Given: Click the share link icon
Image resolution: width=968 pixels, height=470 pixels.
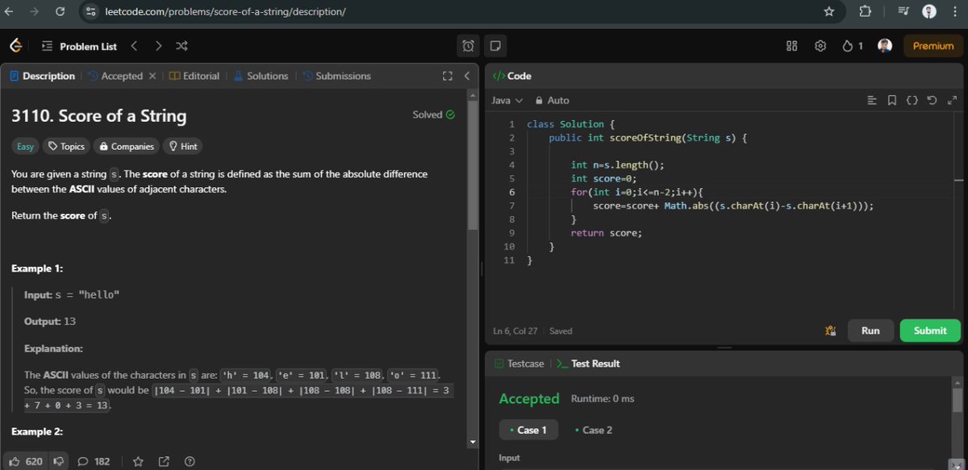Looking at the screenshot, I should click(x=164, y=462).
